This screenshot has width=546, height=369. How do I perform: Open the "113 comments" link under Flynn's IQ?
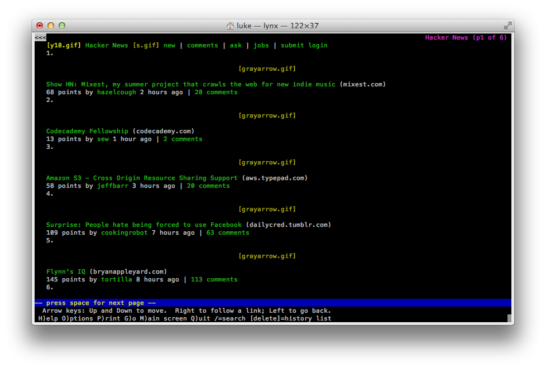pos(214,280)
